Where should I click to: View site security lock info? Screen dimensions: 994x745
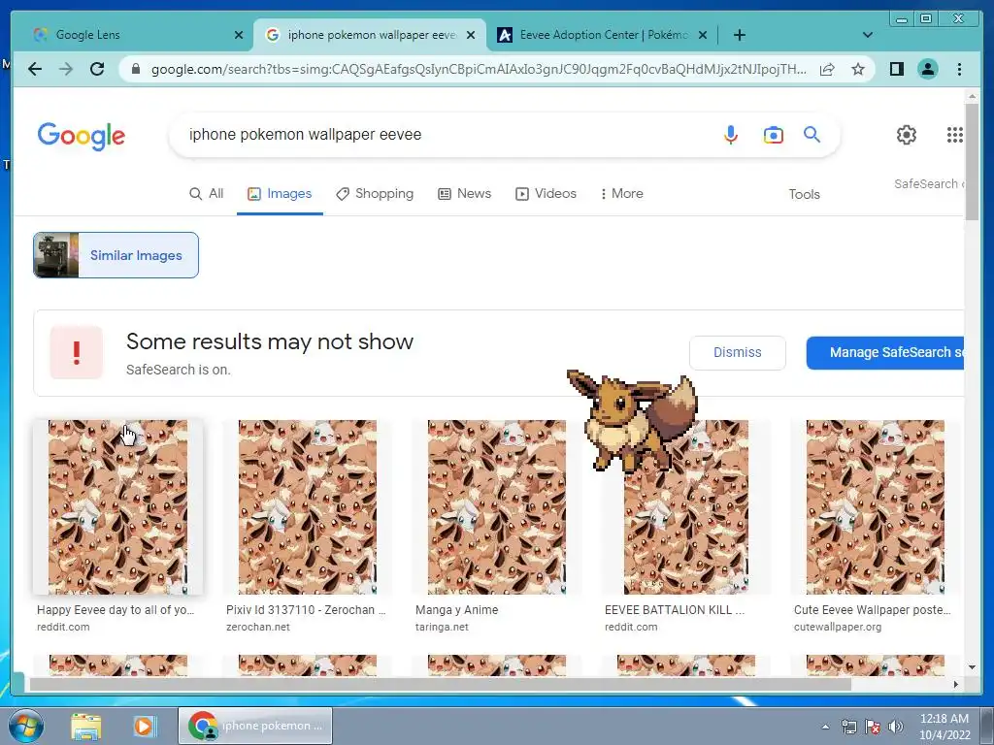[136, 69]
